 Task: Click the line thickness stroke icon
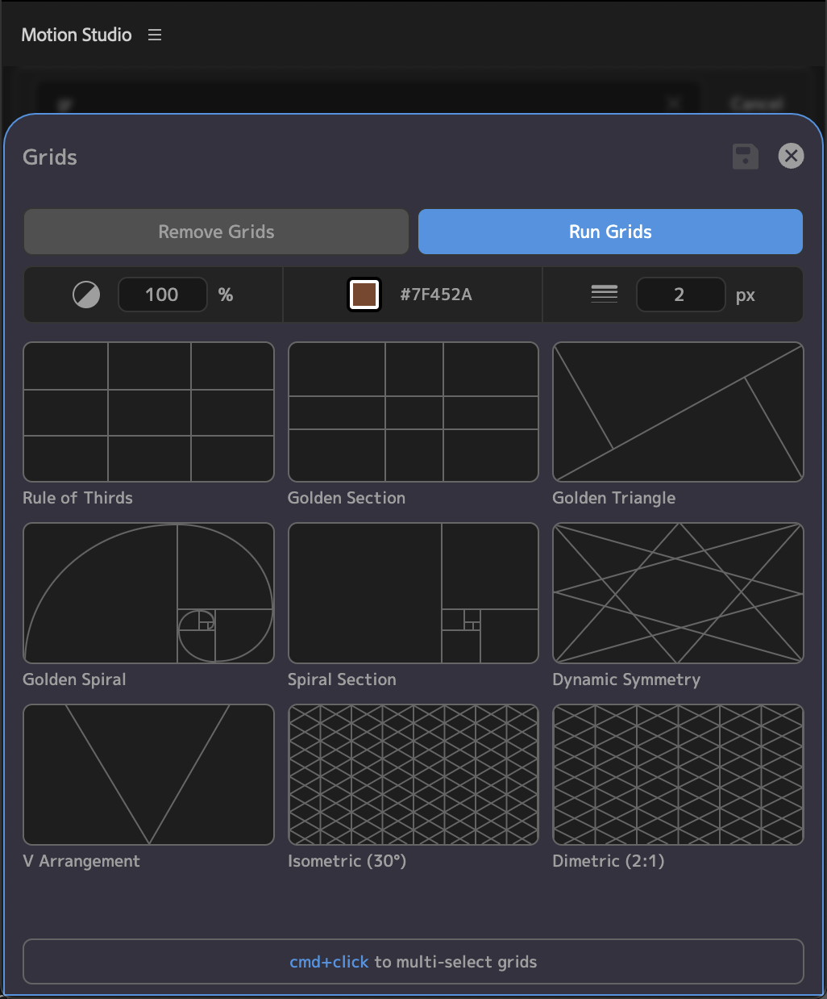pos(605,295)
